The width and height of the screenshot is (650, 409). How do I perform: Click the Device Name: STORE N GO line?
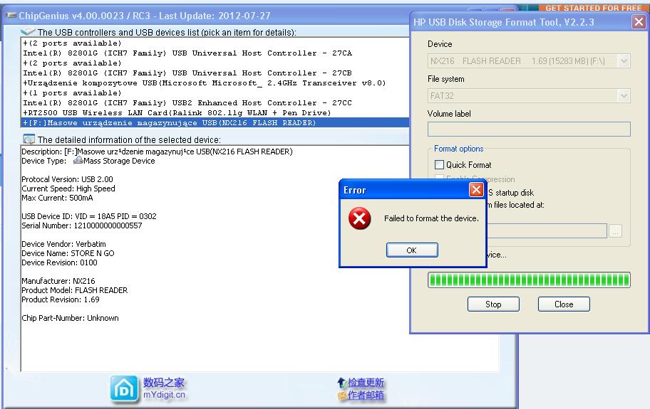pyautogui.click(x=68, y=253)
